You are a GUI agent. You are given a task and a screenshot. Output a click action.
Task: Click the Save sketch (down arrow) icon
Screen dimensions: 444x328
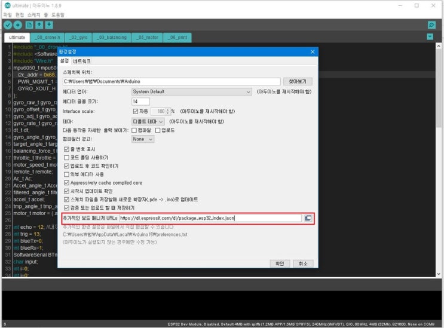tap(49, 25)
